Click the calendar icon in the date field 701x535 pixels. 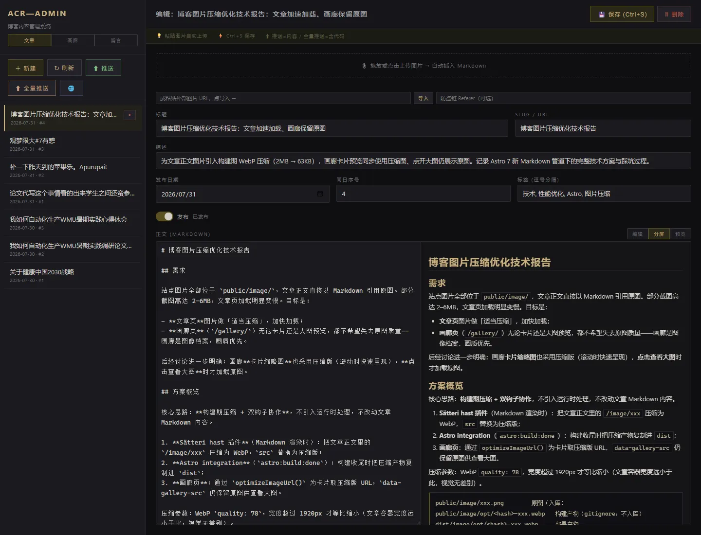coord(320,194)
